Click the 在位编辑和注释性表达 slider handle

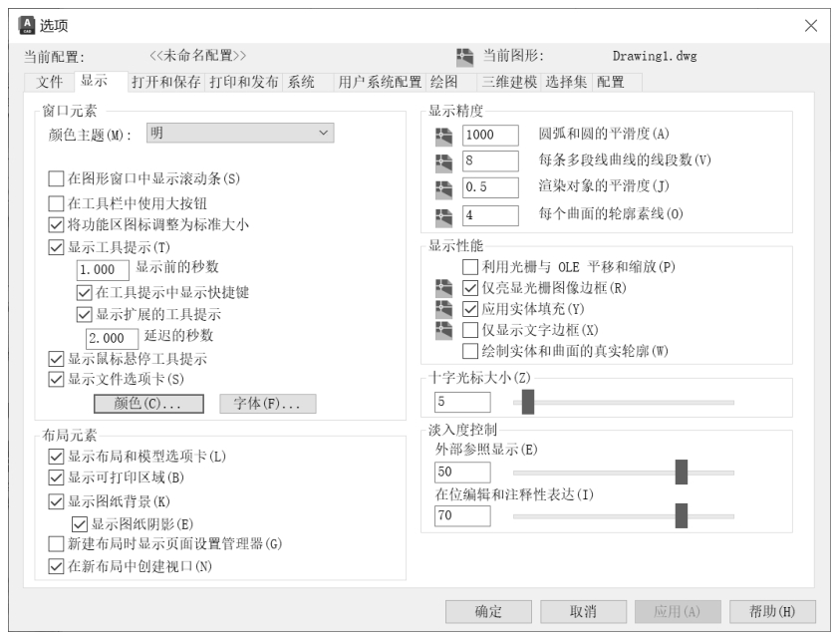point(682,515)
